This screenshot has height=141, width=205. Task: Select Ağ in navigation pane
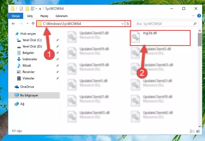(x=19, y=104)
